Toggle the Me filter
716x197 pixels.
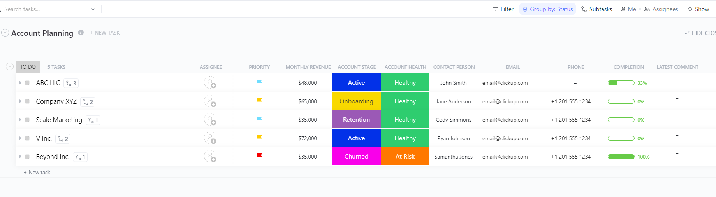(628, 9)
